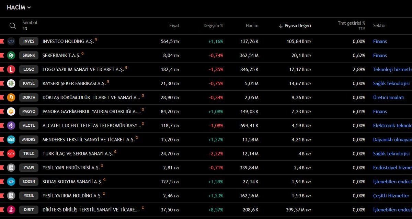The height and width of the screenshot is (219, 412).
Task: Click the 564,5 TRY price for INVES
Action: (170, 42)
